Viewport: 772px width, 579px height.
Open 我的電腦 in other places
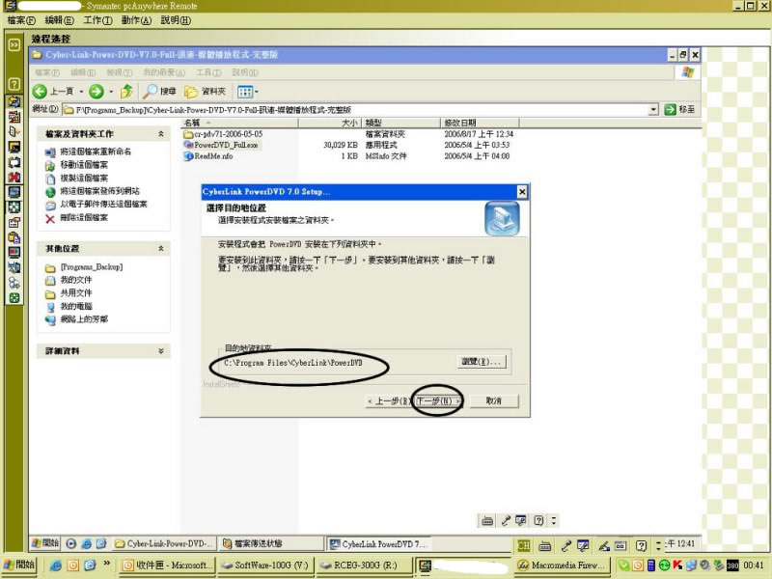(76, 306)
